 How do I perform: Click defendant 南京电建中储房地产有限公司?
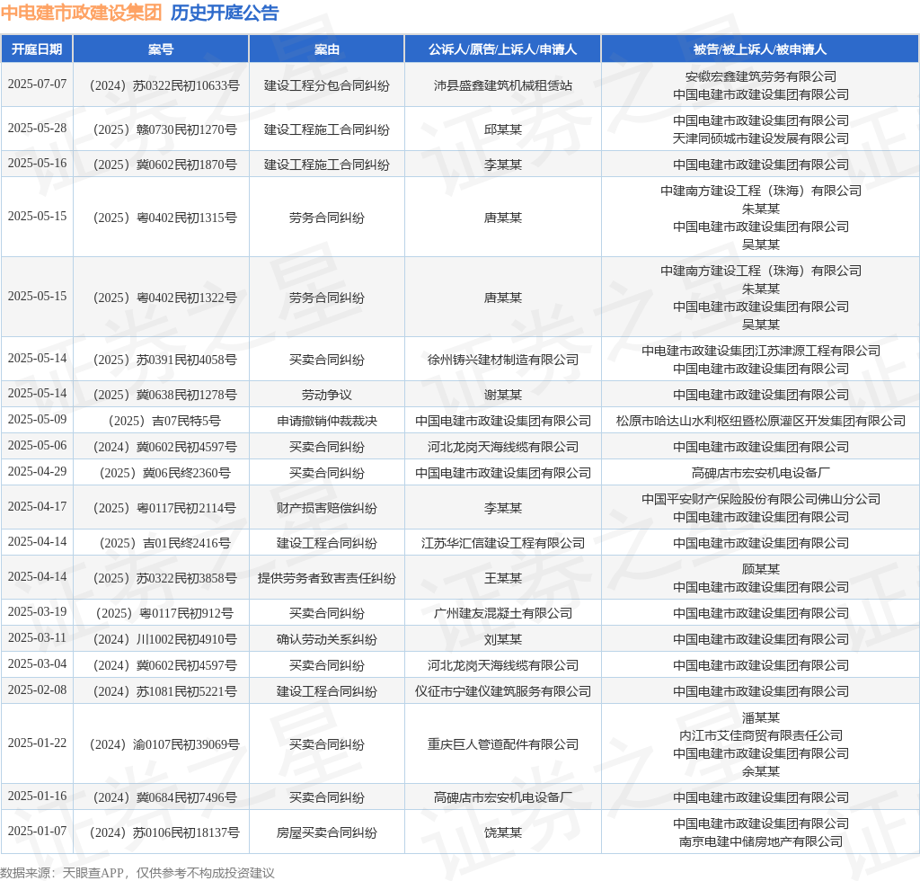[760, 841]
